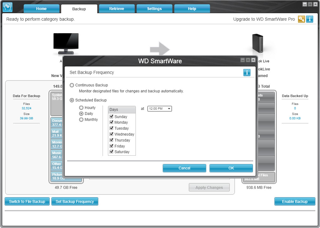Click the 32,524 files count

pyautogui.click(x=27, y=108)
